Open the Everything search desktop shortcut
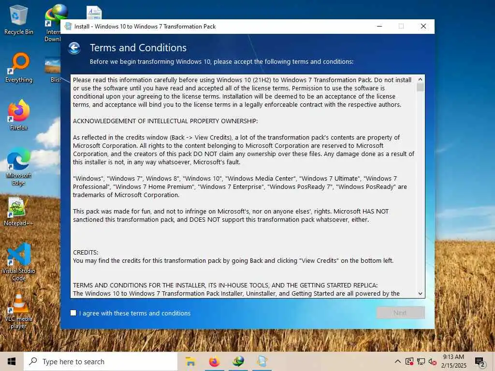The height and width of the screenshot is (371, 495). [x=19, y=68]
